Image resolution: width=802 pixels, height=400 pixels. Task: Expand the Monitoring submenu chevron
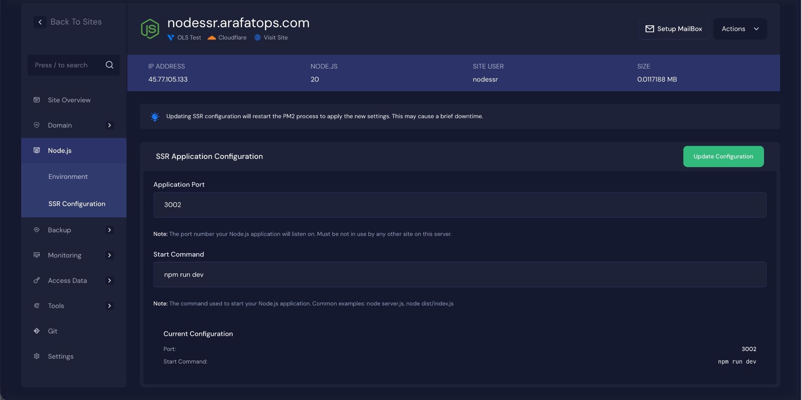click(x=110, y=255)
